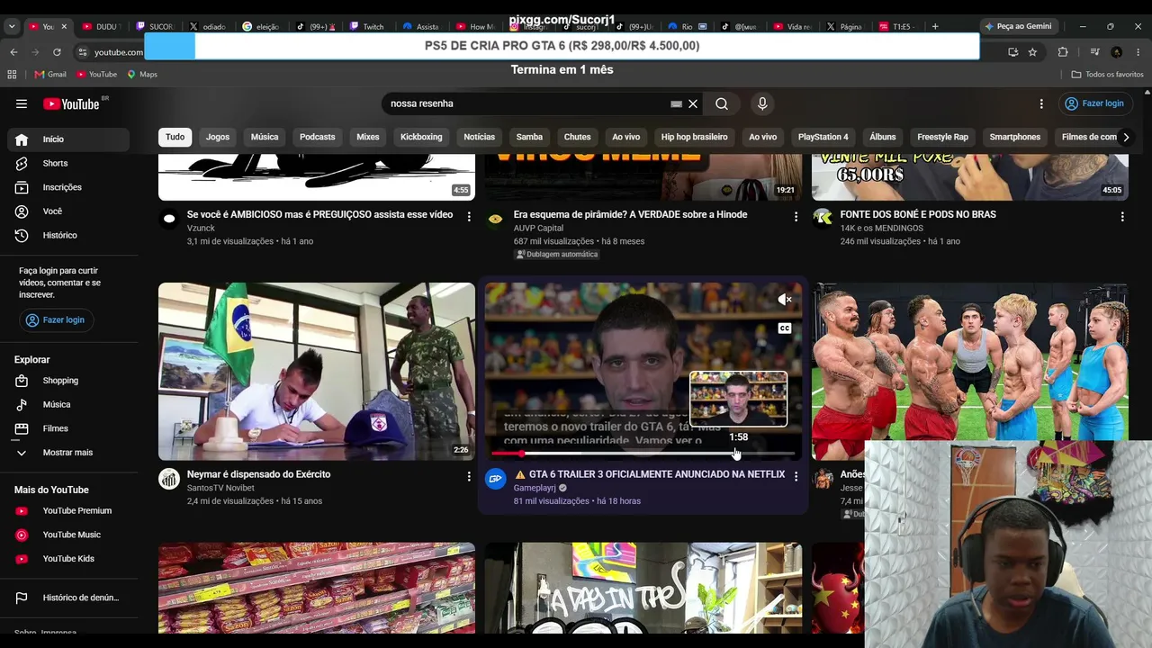Toggle captions on GTA 6 preview
Screen dimensions: 1152x648
click(x=785, y=328)
